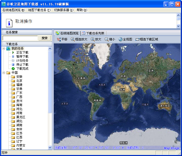
Task: Click the 框选放大 box zoom tool
Action: pyautogui.click(x=79, y=39)
